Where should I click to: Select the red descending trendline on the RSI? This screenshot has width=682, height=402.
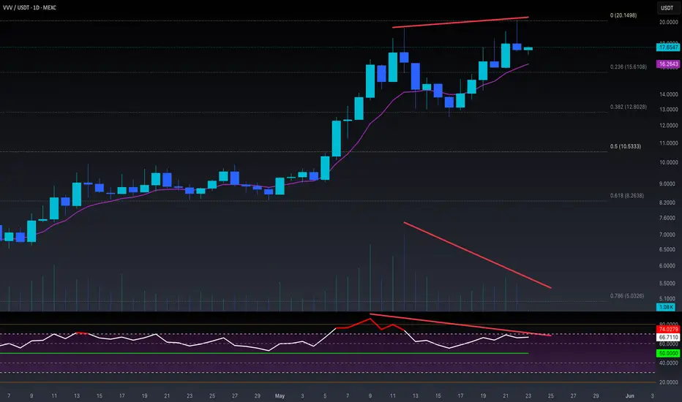pos(460,325)
